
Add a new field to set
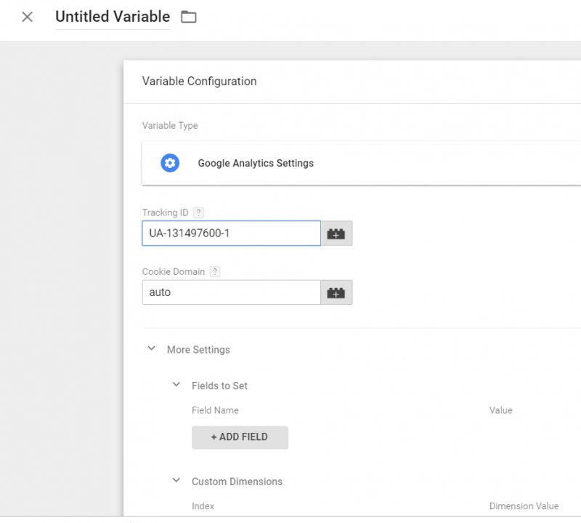240,437
